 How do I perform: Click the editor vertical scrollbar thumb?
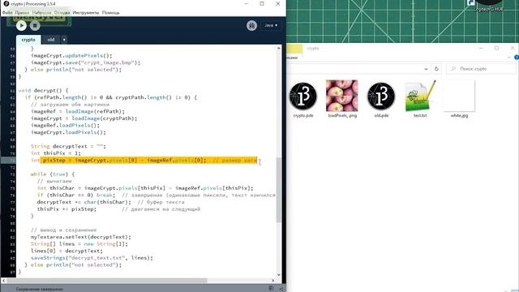(278, 190)
